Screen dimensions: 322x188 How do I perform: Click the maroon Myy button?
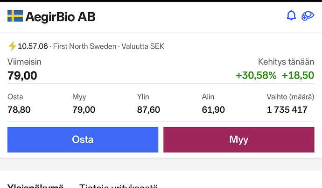[x=239, y=140]
